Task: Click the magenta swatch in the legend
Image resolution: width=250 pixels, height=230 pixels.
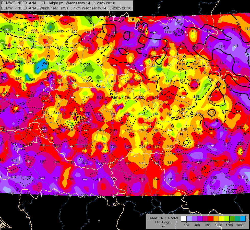Action: (x=205, y=219)
